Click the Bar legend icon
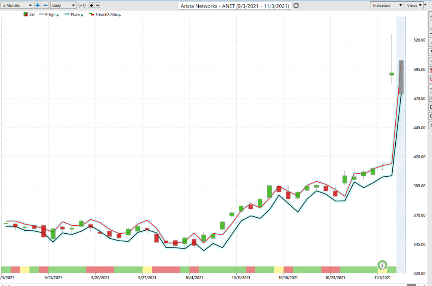 tap(26, 14)
